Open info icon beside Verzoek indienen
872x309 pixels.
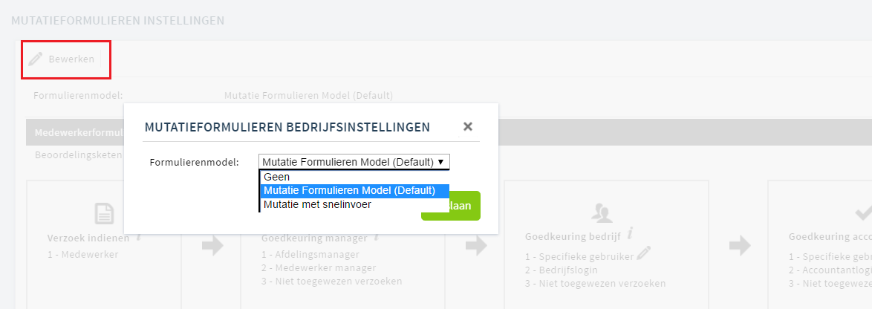(x=138, y=236)
